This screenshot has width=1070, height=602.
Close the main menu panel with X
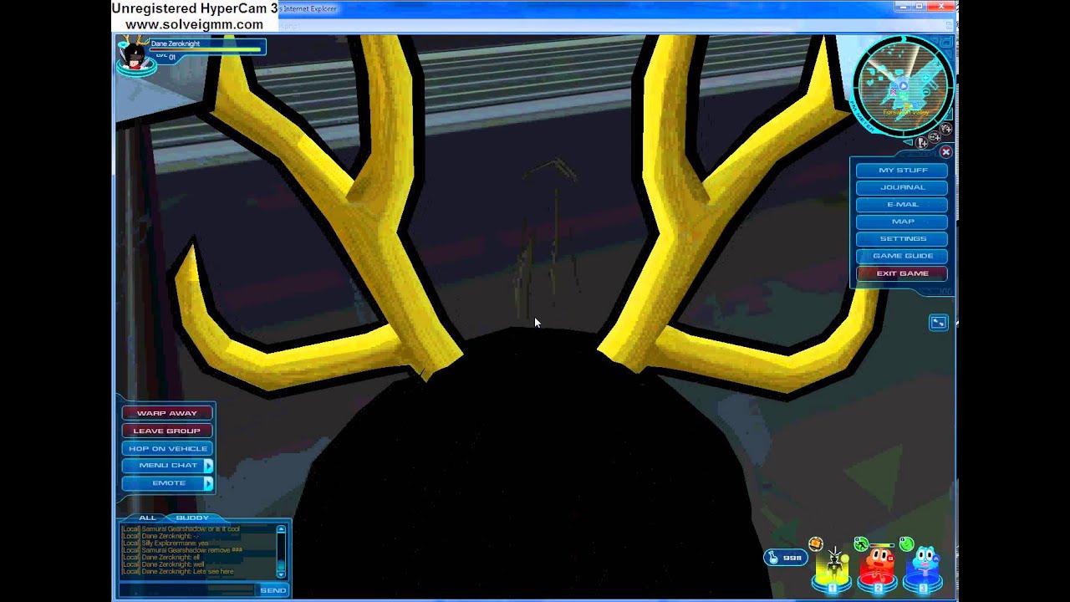coord(945,152)
